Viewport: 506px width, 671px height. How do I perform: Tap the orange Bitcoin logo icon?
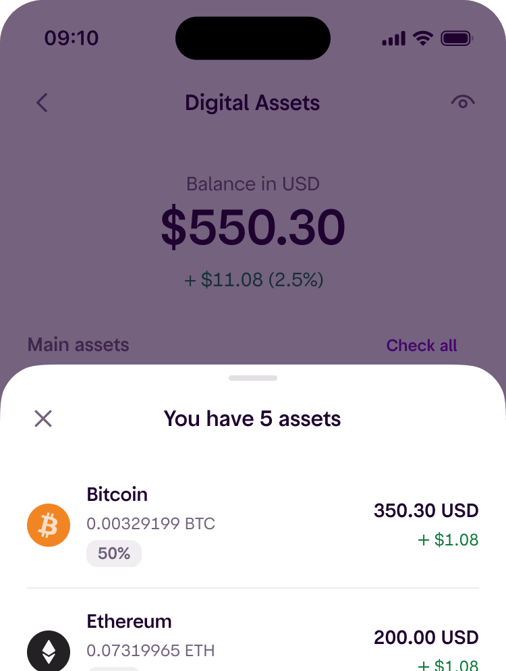[49, 525]
